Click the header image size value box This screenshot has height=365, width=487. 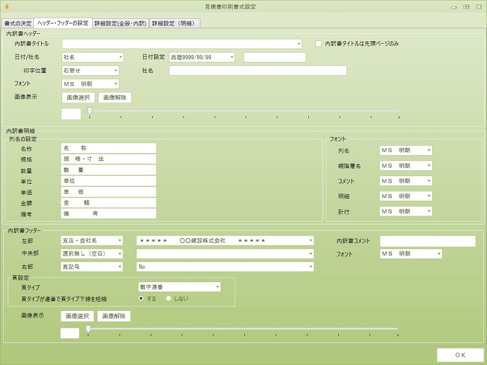point(71,114)
